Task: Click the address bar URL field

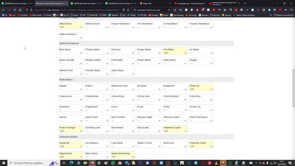Action: pos(77,10)
